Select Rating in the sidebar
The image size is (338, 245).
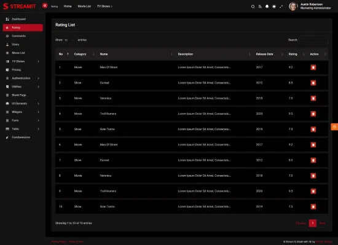point(23,28)
